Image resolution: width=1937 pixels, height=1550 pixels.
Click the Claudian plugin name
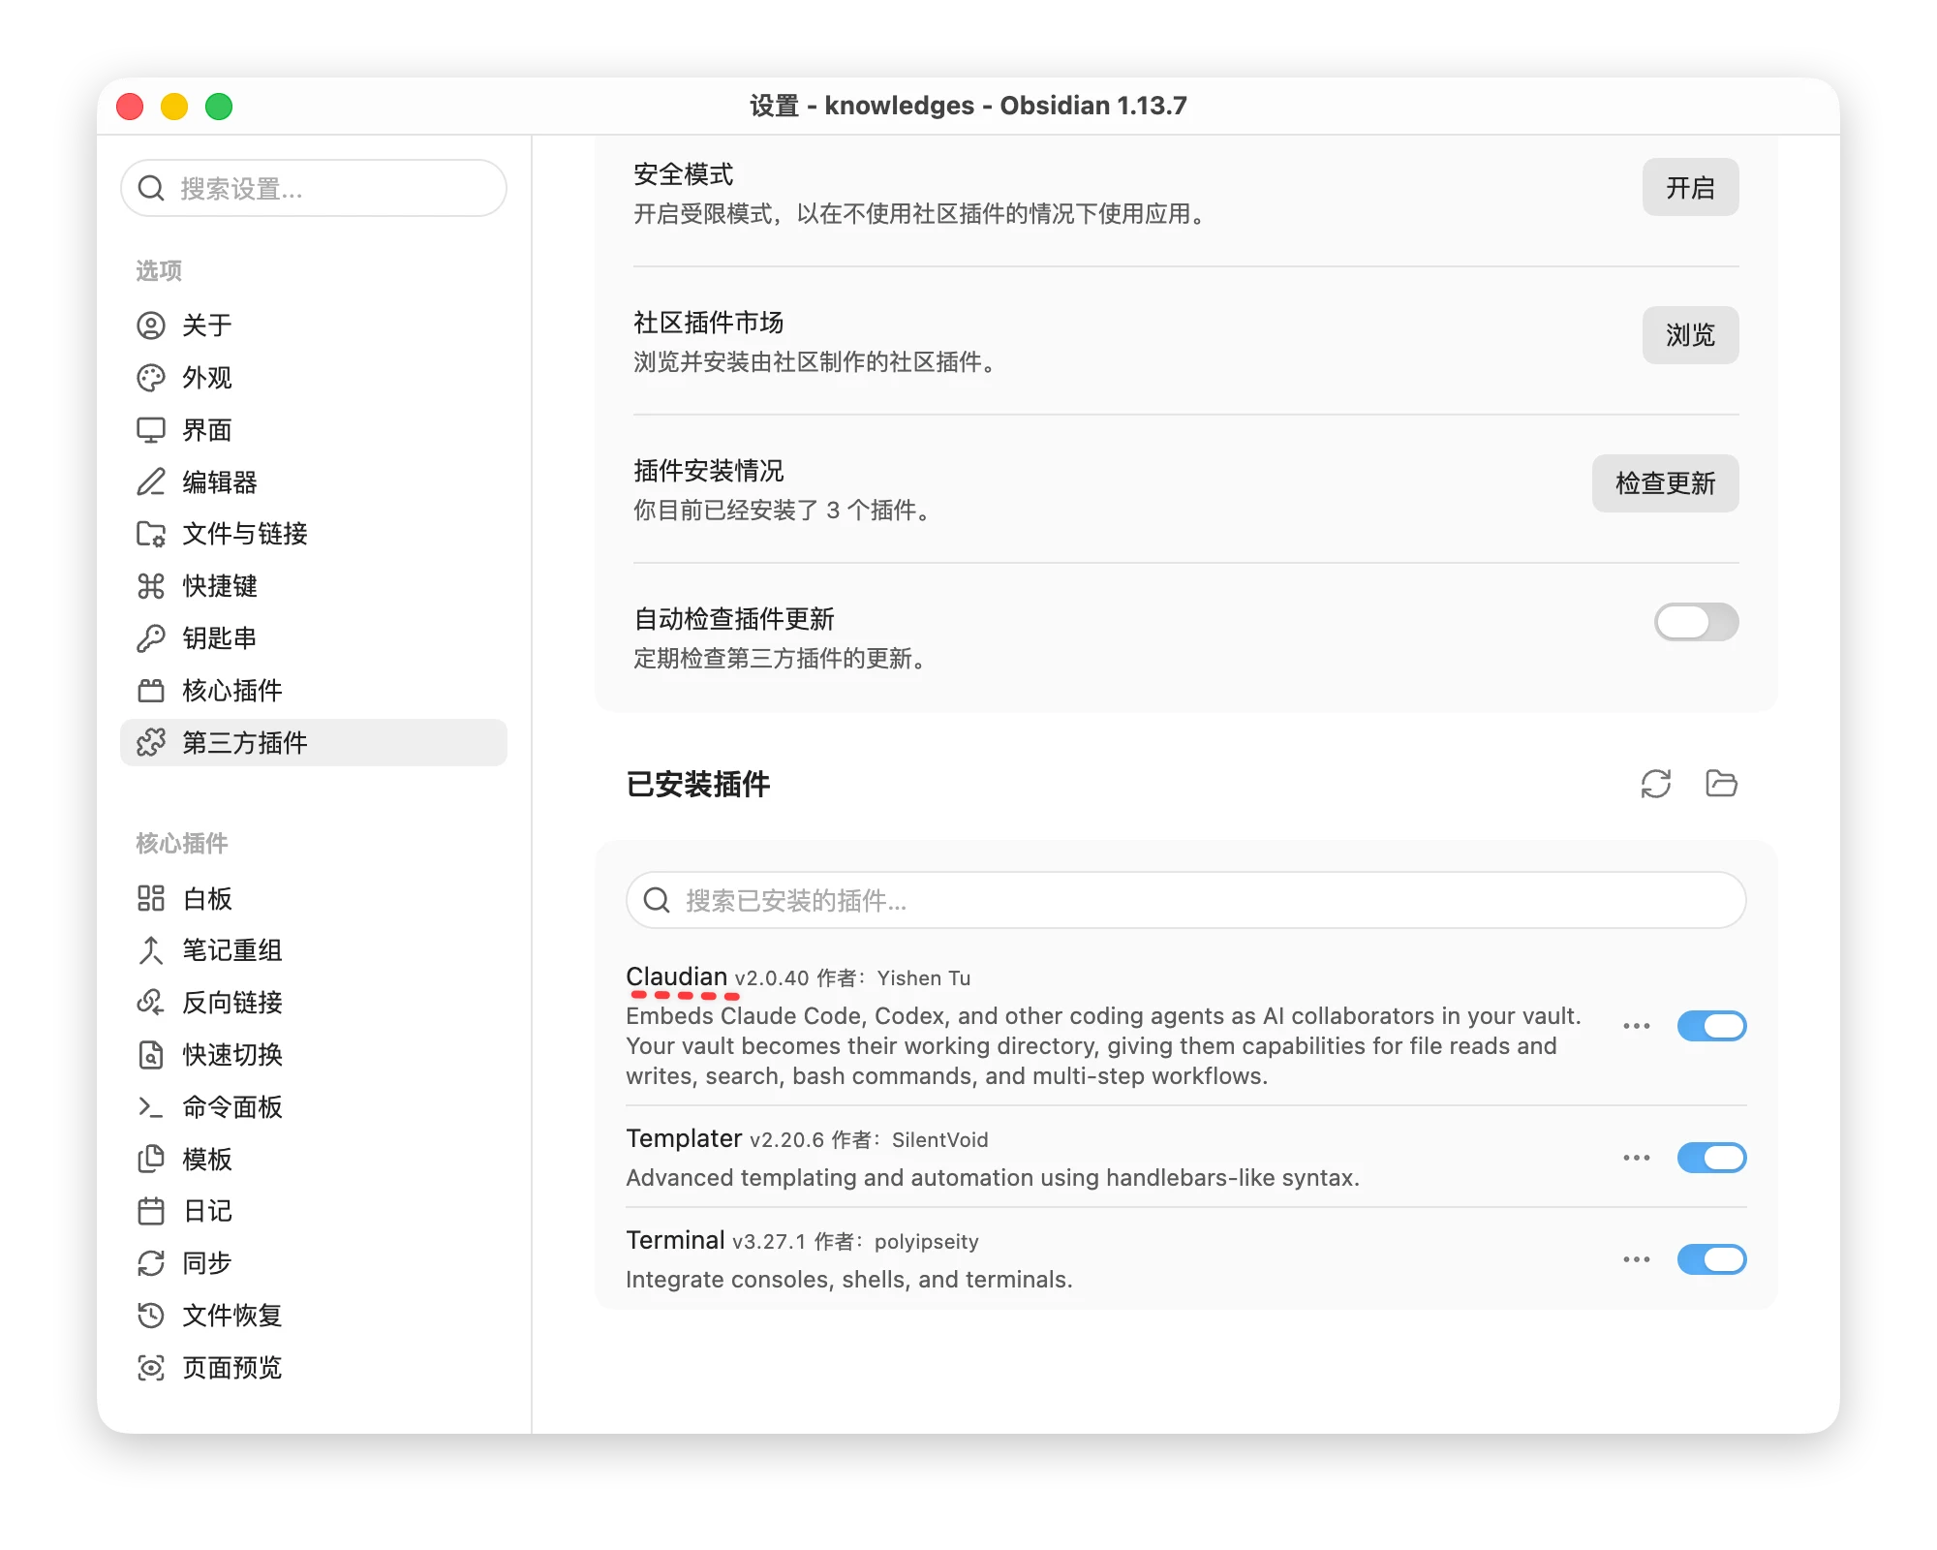coord(676,976)
